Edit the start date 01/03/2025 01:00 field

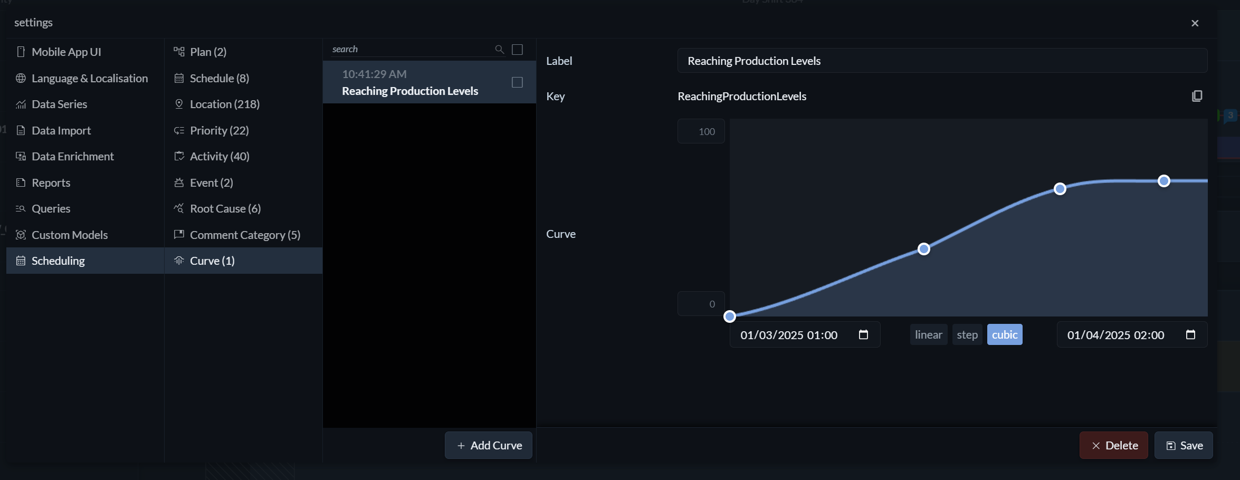[x=805, y=334]
